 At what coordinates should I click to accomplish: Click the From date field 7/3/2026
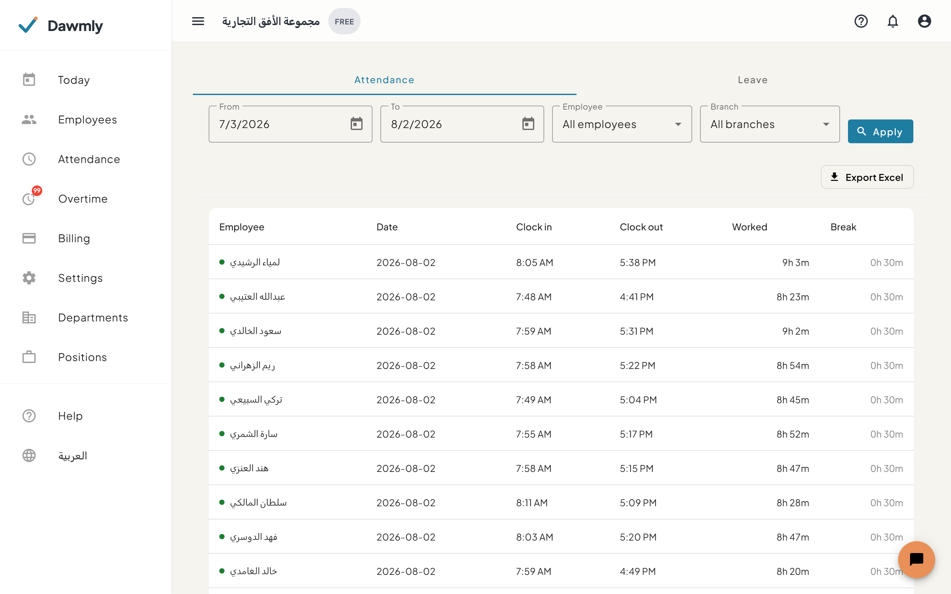(x=290, y=124)
